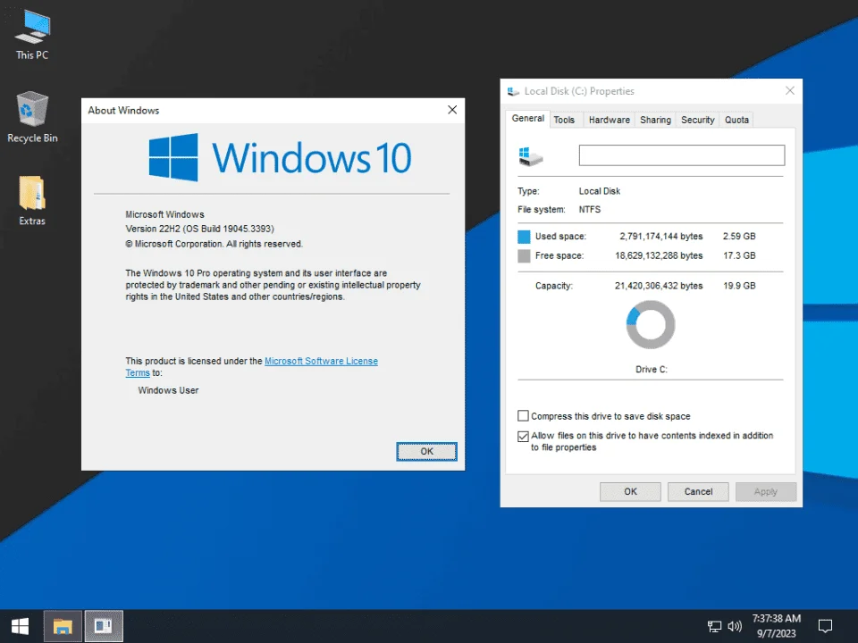Click the disk usage donut chart
858x643 pixels.
pos(650,325)
